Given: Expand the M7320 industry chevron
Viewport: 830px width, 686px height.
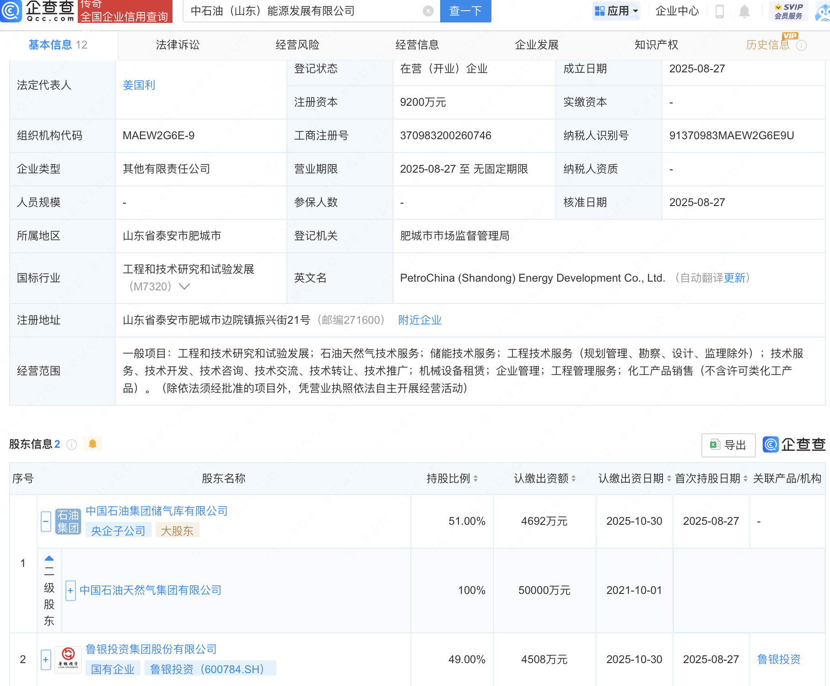Looking at the screenshot, I should pyautogui.click(x=184, y=286).
